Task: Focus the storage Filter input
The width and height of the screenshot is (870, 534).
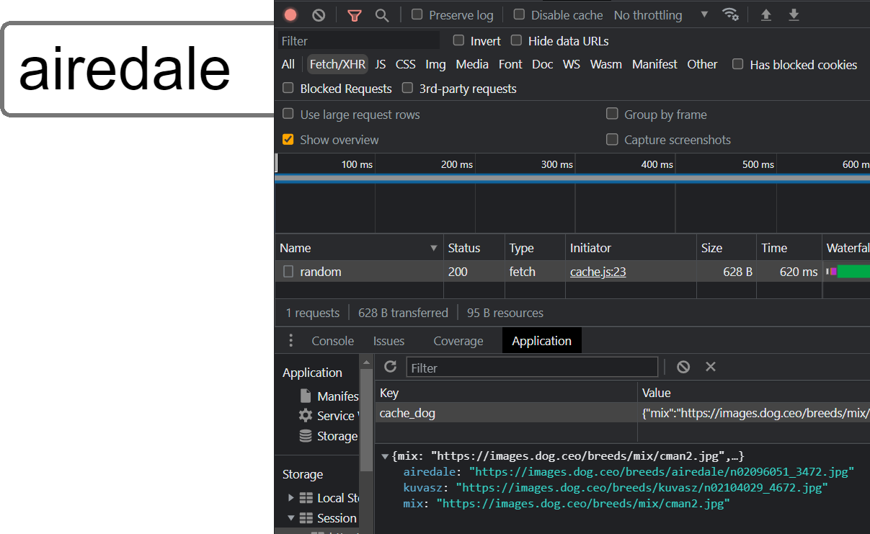Action: pos(532,368)
